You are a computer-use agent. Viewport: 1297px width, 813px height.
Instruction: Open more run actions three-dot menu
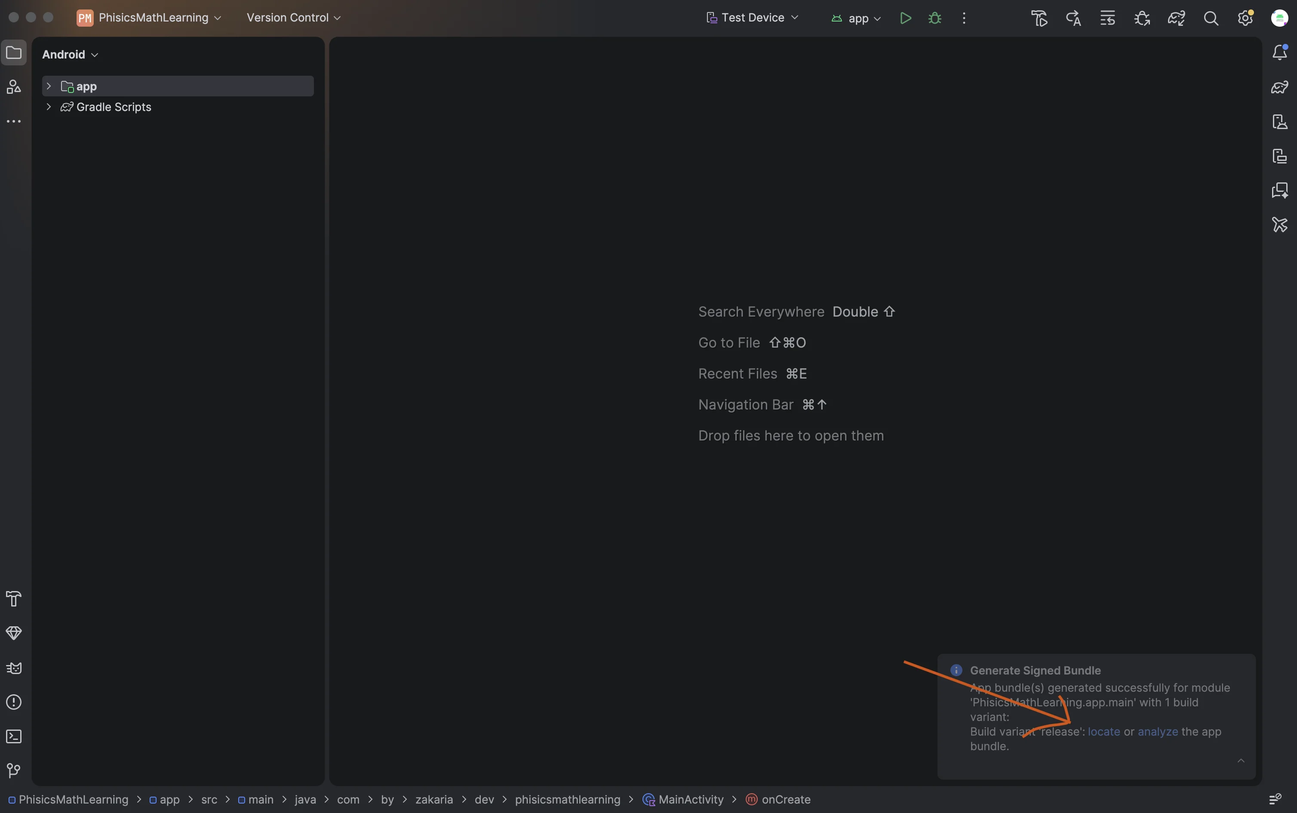964,18
